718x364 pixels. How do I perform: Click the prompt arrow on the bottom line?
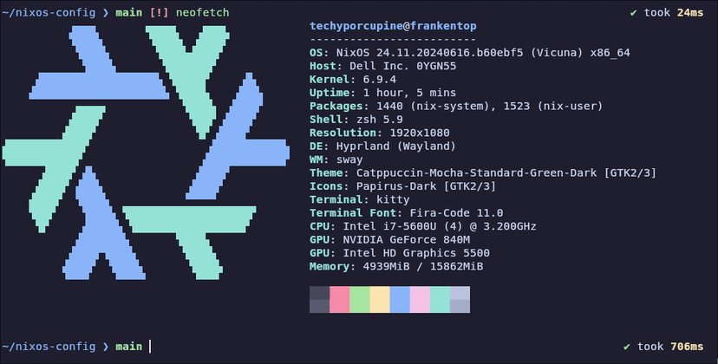[106, 347]
